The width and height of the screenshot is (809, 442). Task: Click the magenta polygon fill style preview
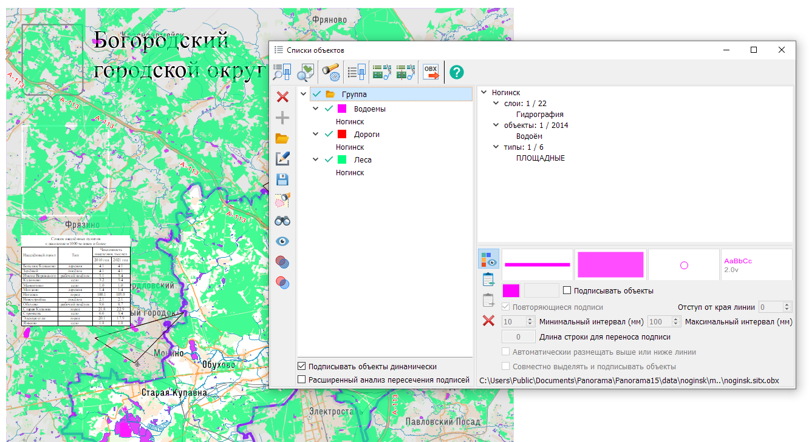[610, 265]
